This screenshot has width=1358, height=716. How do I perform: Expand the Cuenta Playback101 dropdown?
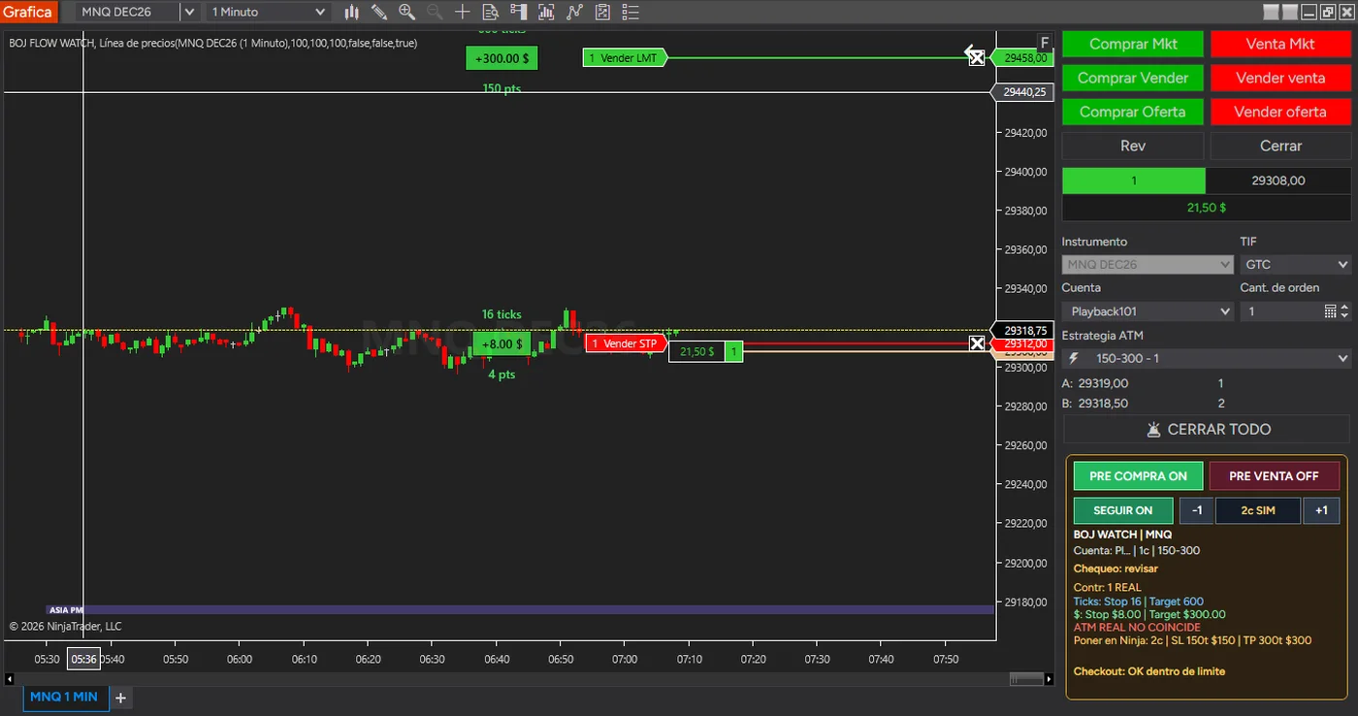(1148, 311)
